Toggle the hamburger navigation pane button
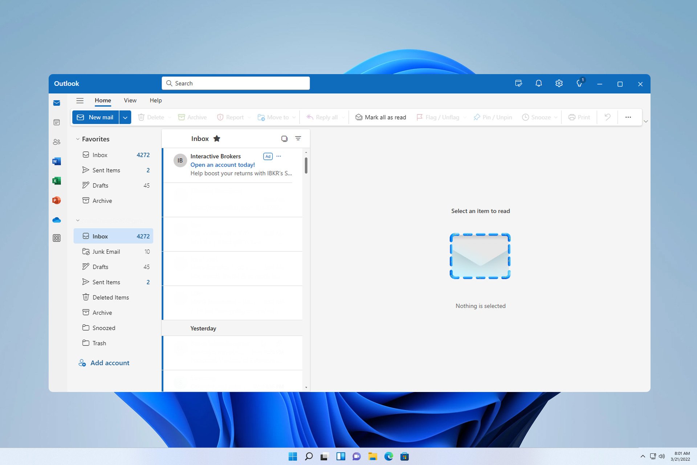Viewport: 697px width, 465px height. pos(80,101)
